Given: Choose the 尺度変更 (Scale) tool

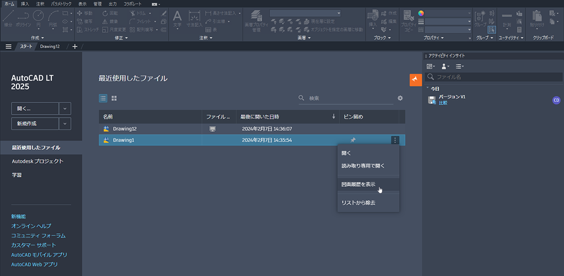Looking at the screenshot, I should pos(114,30).
